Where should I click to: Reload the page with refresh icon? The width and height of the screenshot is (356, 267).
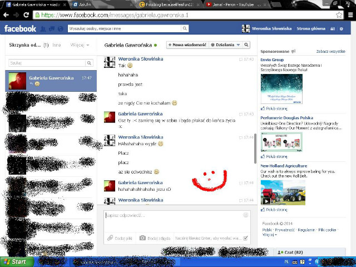[26, 15]
